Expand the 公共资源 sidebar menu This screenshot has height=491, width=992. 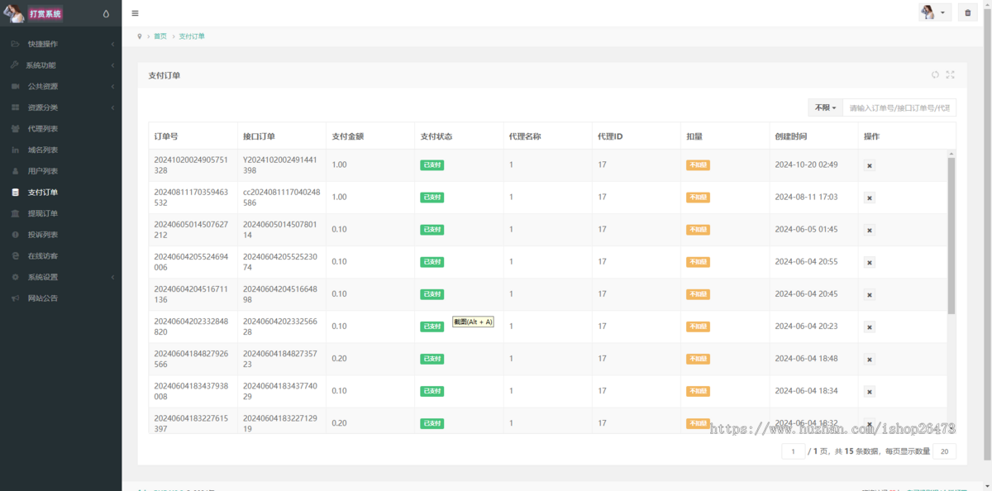point(61,86)
